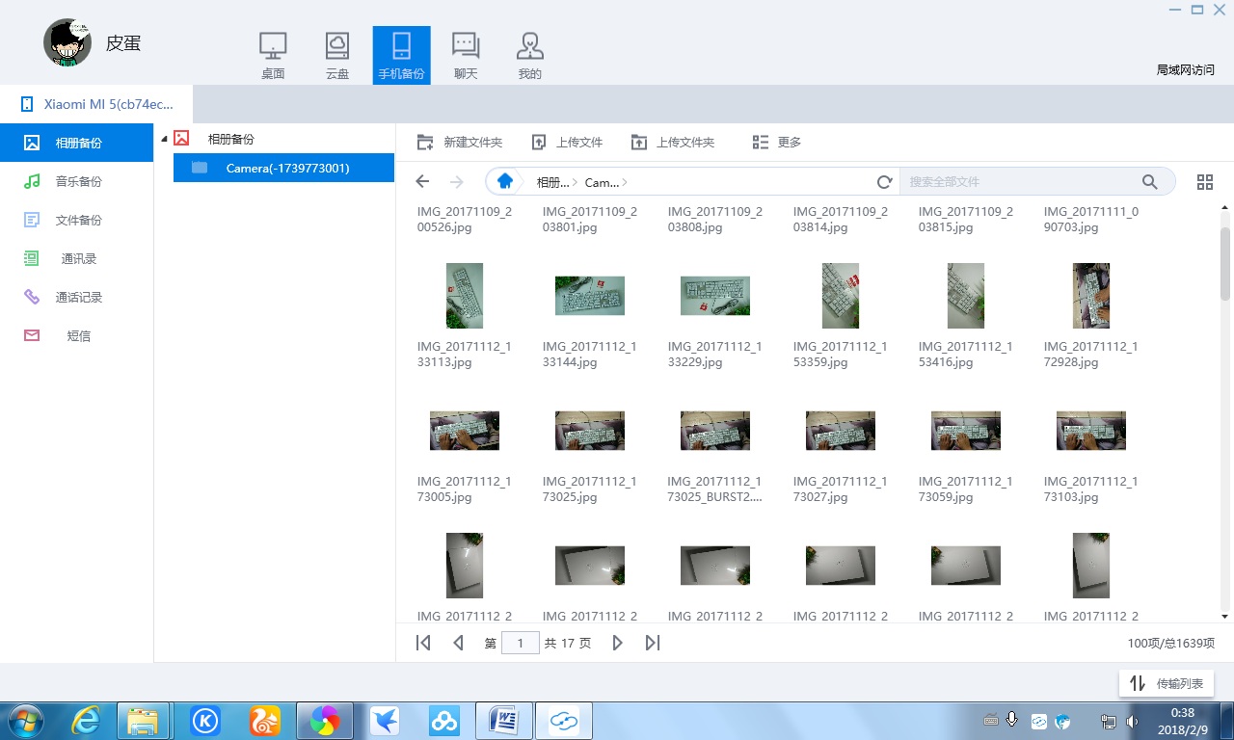Select thumbnail IMG_20171112_173103.jpg
The width and height of the screenshot is (1234, 740).
coord(1091,431)
